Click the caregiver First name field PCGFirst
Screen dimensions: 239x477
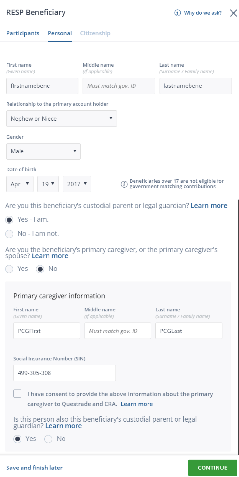47,331
